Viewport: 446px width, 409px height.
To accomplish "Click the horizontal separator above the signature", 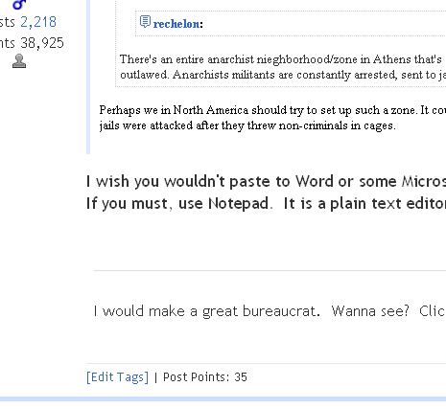I will click(270, 270).
